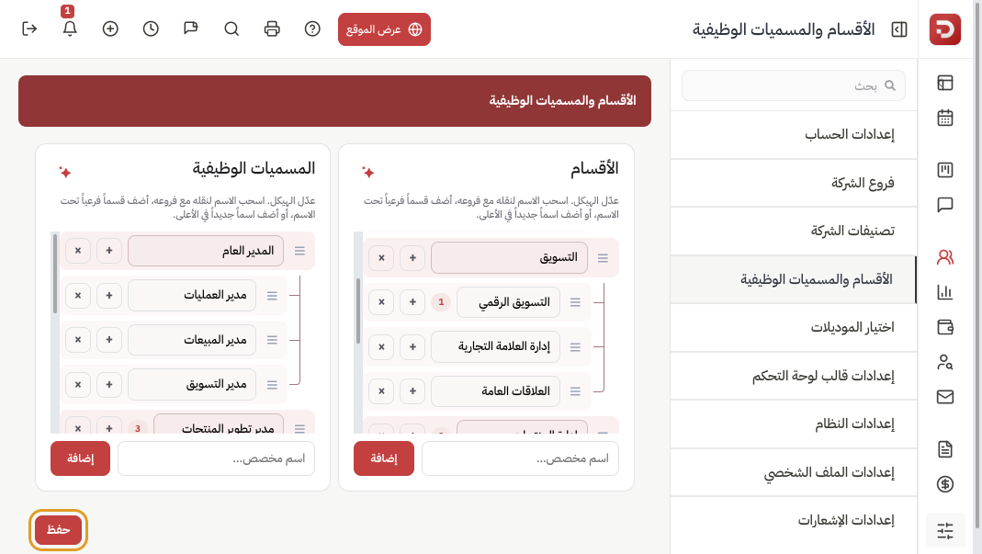Viewport: 982px width, 554px height.
Task: Click the flag icon in top bar
Action: point(191,28)
